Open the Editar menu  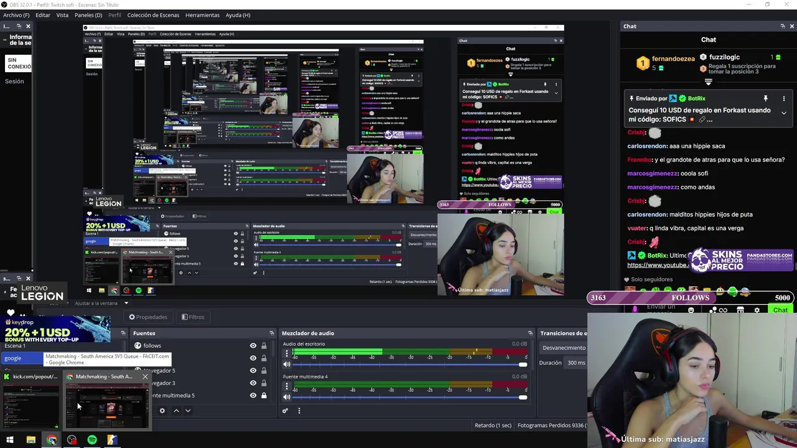click(x=43, y=15)
